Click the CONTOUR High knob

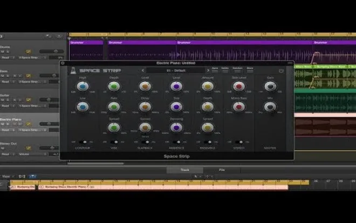pos(83,87)
